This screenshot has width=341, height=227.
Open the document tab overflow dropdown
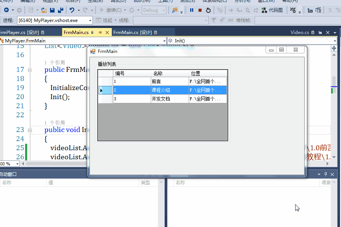(335, 33)
